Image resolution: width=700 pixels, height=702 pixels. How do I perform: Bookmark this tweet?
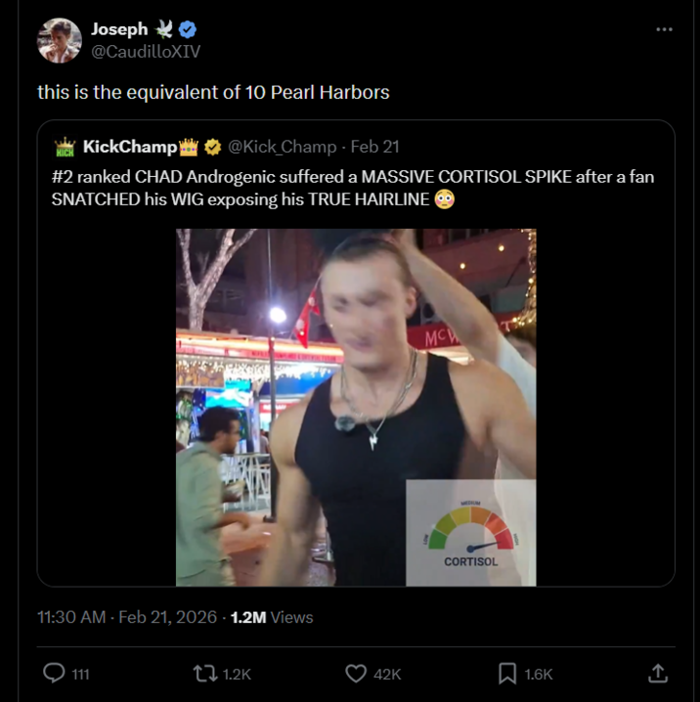click(x=508, y=673)
